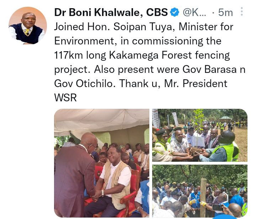Image resolution: width=256 pixels, height=219 pixels.
Task: Click the tweet body text to expand
Action: (x=150, y=62)
